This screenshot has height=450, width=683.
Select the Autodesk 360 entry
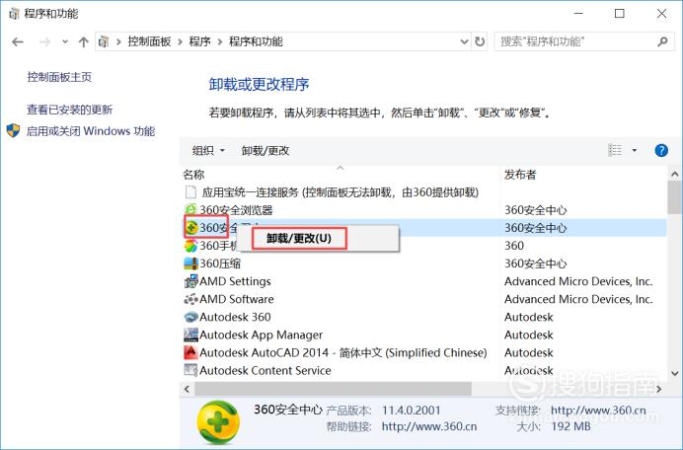235,317
